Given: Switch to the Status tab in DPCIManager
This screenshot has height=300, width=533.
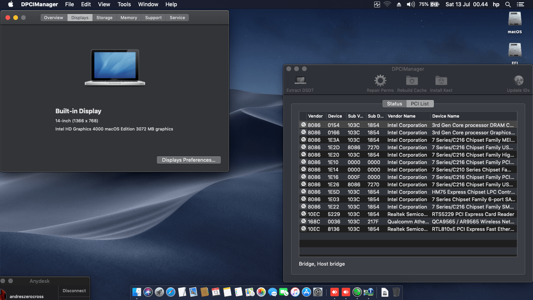Looking at the screenshot, I should click(394, 104).
